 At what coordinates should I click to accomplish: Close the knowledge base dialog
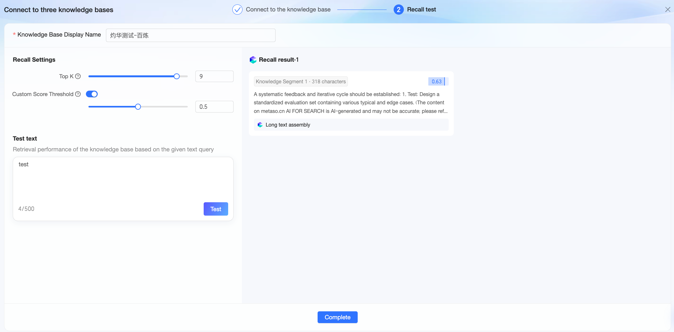coord(668,10)
